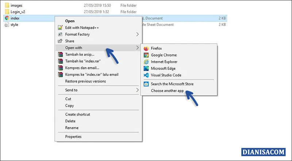Click the Firefox icon in submenu
This screenshot has width=292, height=161.
146,48
